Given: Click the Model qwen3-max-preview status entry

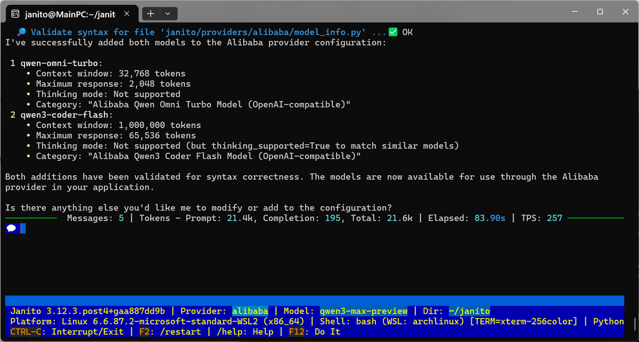Looking at the screenshot, I should pos(346,311).
